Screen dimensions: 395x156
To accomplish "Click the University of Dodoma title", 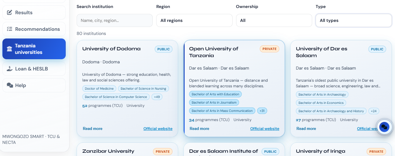I will tap(111, 49).
